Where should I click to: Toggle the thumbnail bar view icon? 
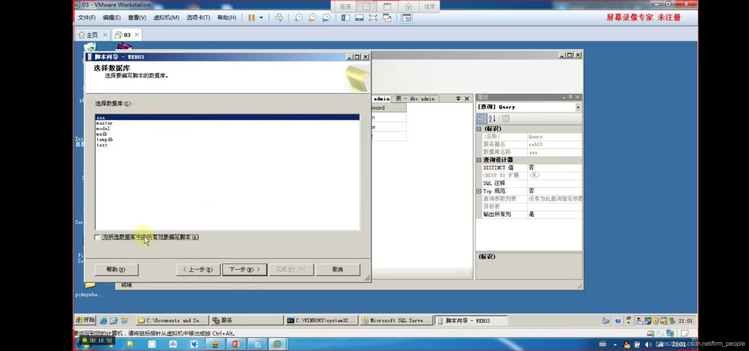click(359, 18)
